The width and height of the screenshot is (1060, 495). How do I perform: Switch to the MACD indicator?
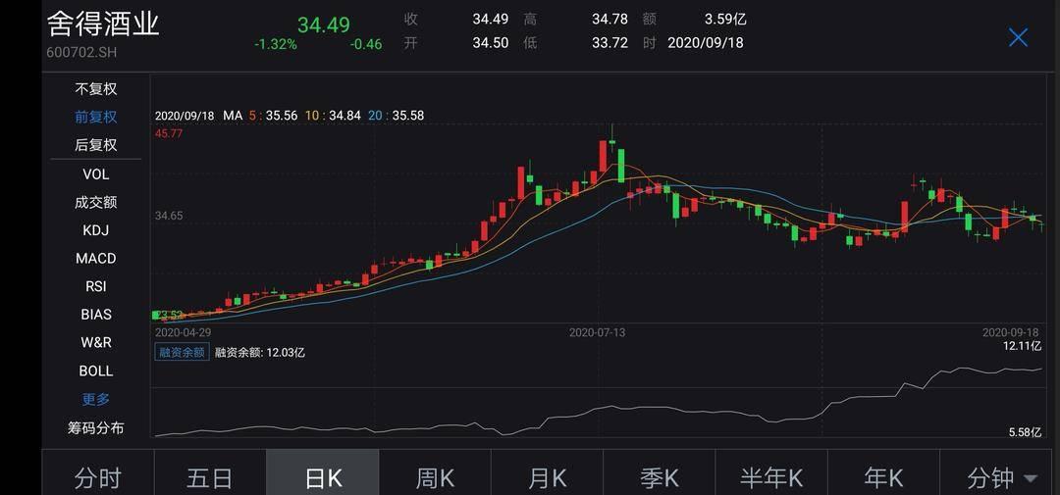(96, 259)
